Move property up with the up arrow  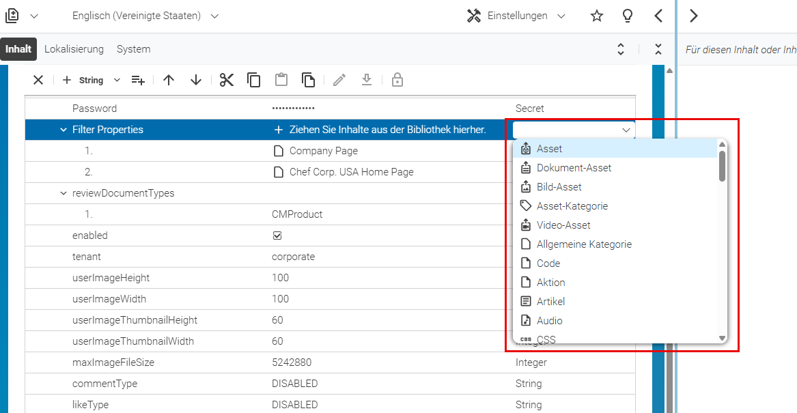pyautogui.click(x=169, y=80)
